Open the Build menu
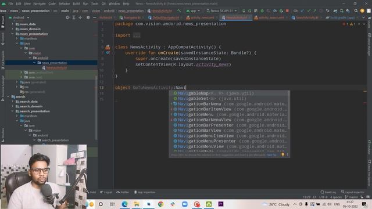372x209 pixels. point(76,4)
